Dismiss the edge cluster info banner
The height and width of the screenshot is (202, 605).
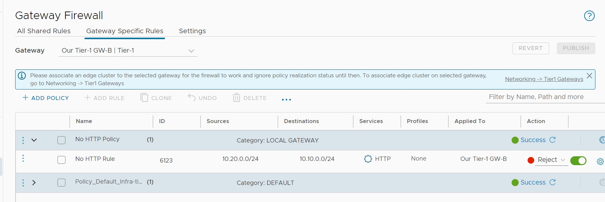(589, 76)
